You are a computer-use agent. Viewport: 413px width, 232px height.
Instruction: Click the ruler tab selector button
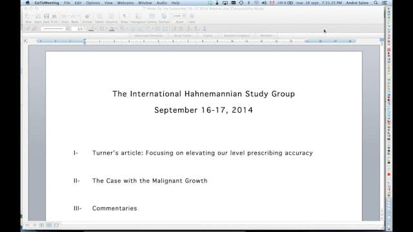point(26,41)
